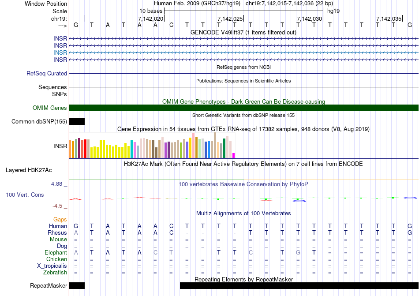The image size is (419, 296).
Task: Open RefSeq Curated track label
Action: 47,73
